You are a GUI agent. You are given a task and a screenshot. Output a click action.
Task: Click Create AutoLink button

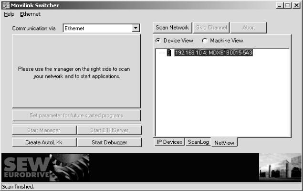pyautogui.click(x=44, y=142)
